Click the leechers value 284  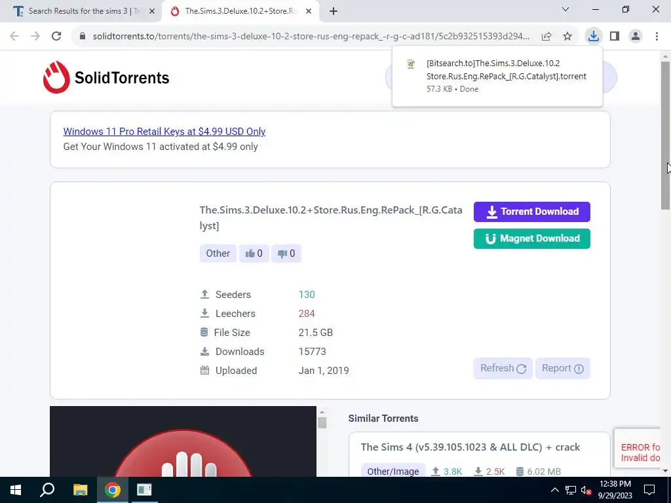pyautogui.click(x=307, y=314)
